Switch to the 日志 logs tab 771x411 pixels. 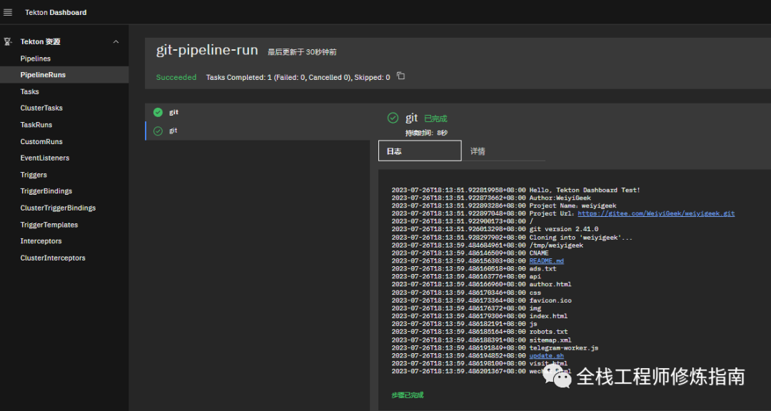[420, 151]
